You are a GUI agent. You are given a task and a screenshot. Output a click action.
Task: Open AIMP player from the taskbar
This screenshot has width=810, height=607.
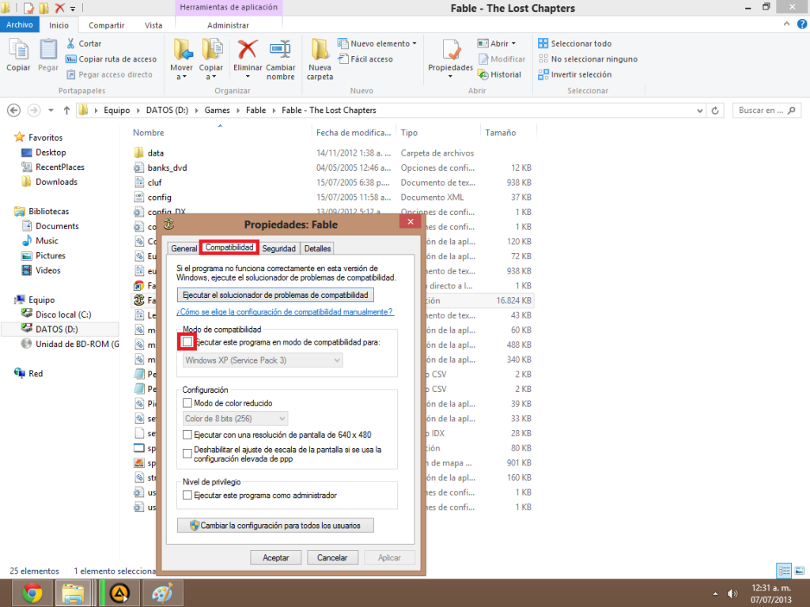point(120,593)
